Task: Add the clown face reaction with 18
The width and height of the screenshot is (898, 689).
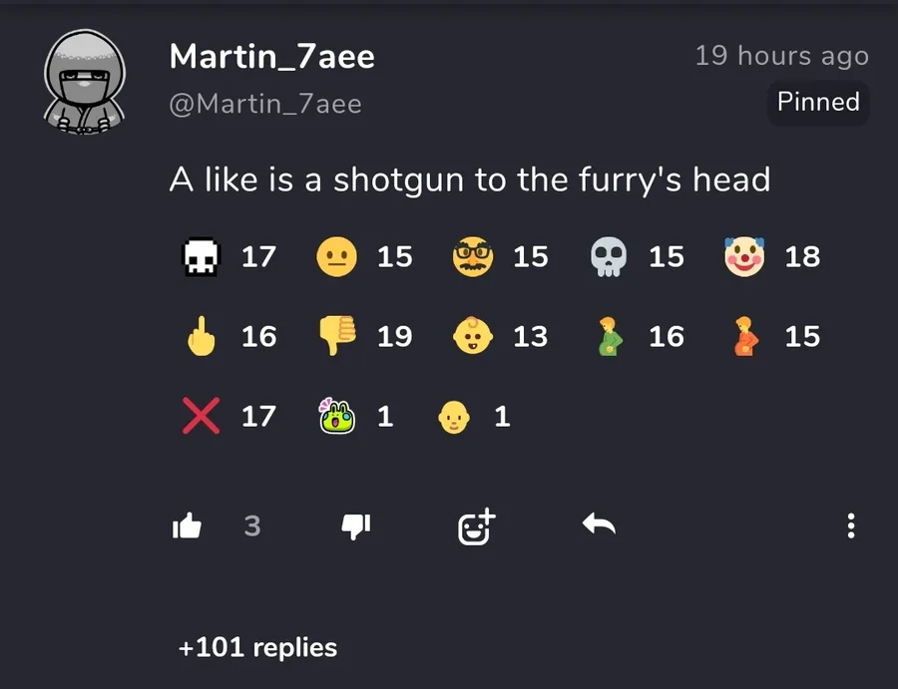Action: coord(772,256)
